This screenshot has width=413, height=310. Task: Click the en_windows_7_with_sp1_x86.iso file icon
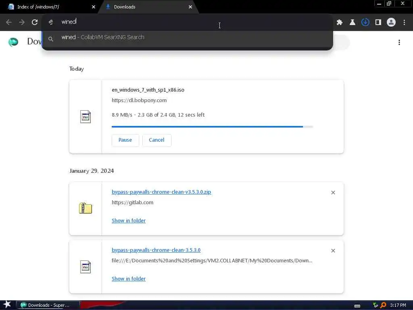pyautogui.click(x=86, y=117)
